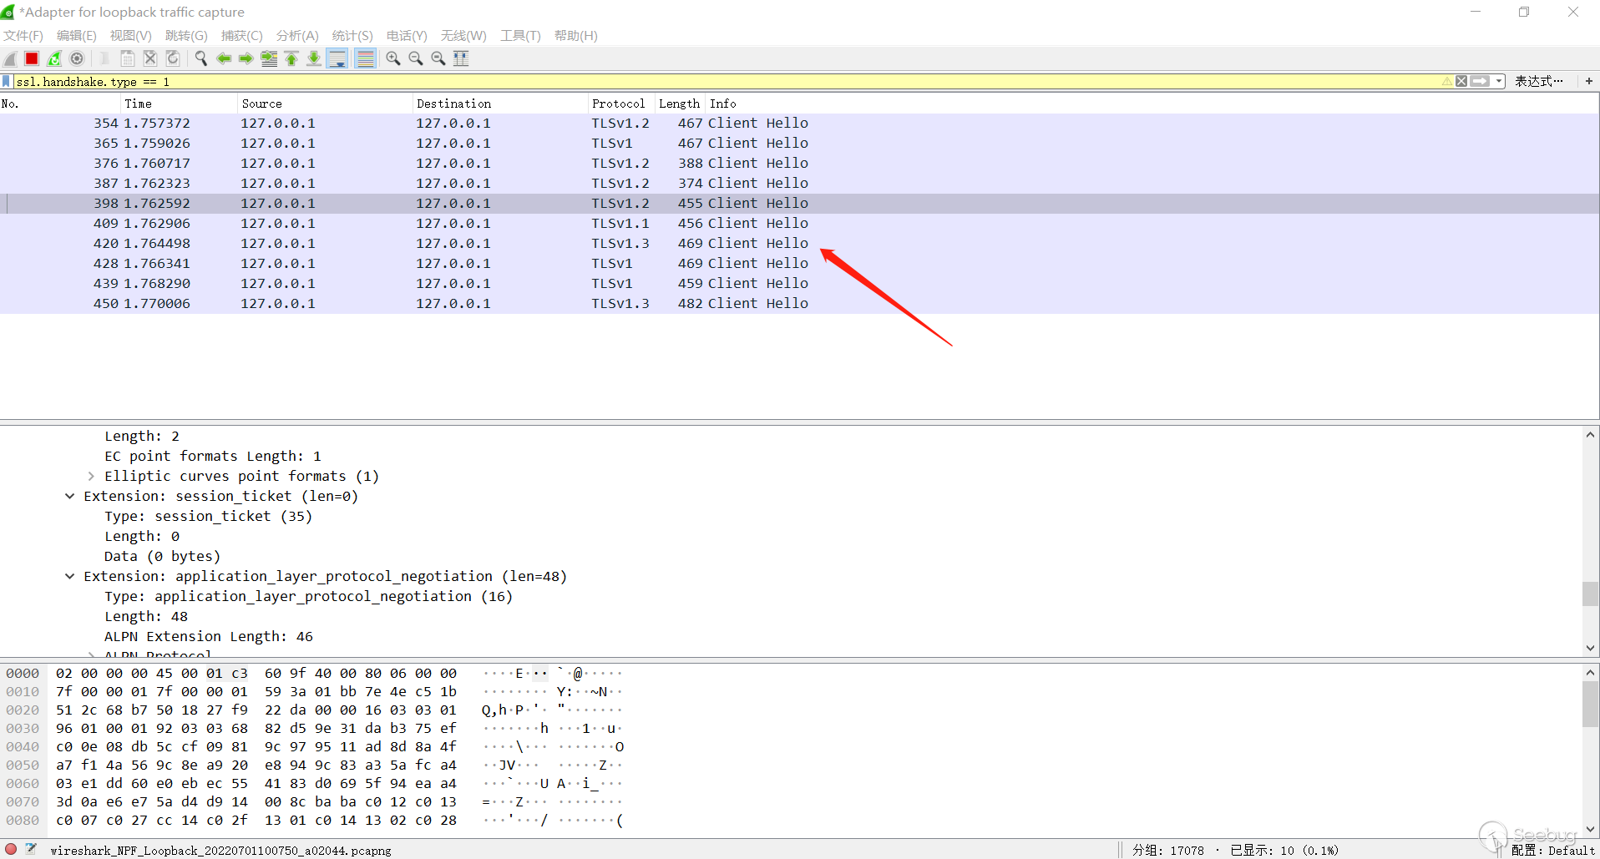Edit capture file properties pencil icon
1600x859 pixels.
click(32, 849)
